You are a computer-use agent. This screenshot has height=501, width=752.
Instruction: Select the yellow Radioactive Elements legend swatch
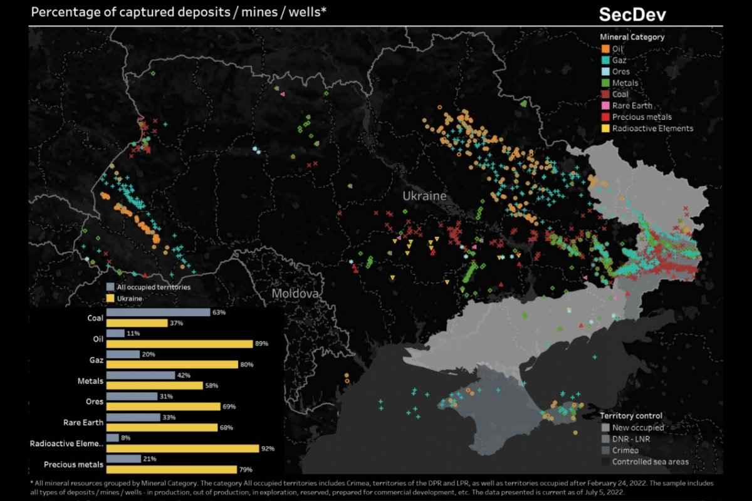tap(605, 128)
